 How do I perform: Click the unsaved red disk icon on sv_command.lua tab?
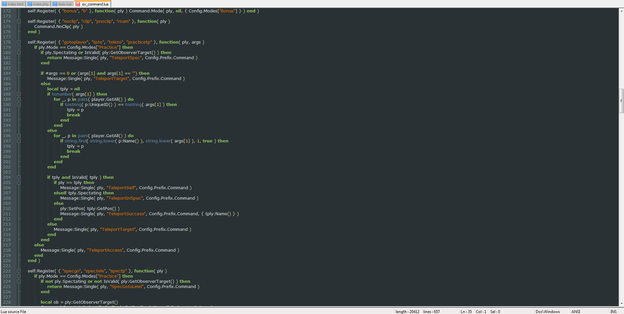coord(78,4)
